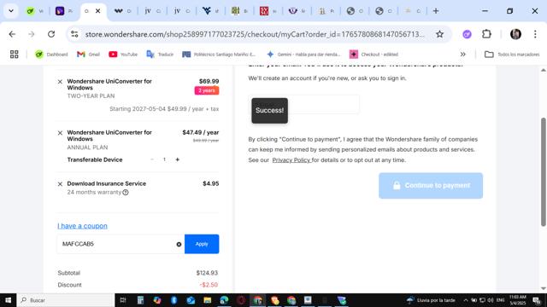Click the page vertical scrollbar
Viewport: 547px width, 307px height.
(544, 172)
